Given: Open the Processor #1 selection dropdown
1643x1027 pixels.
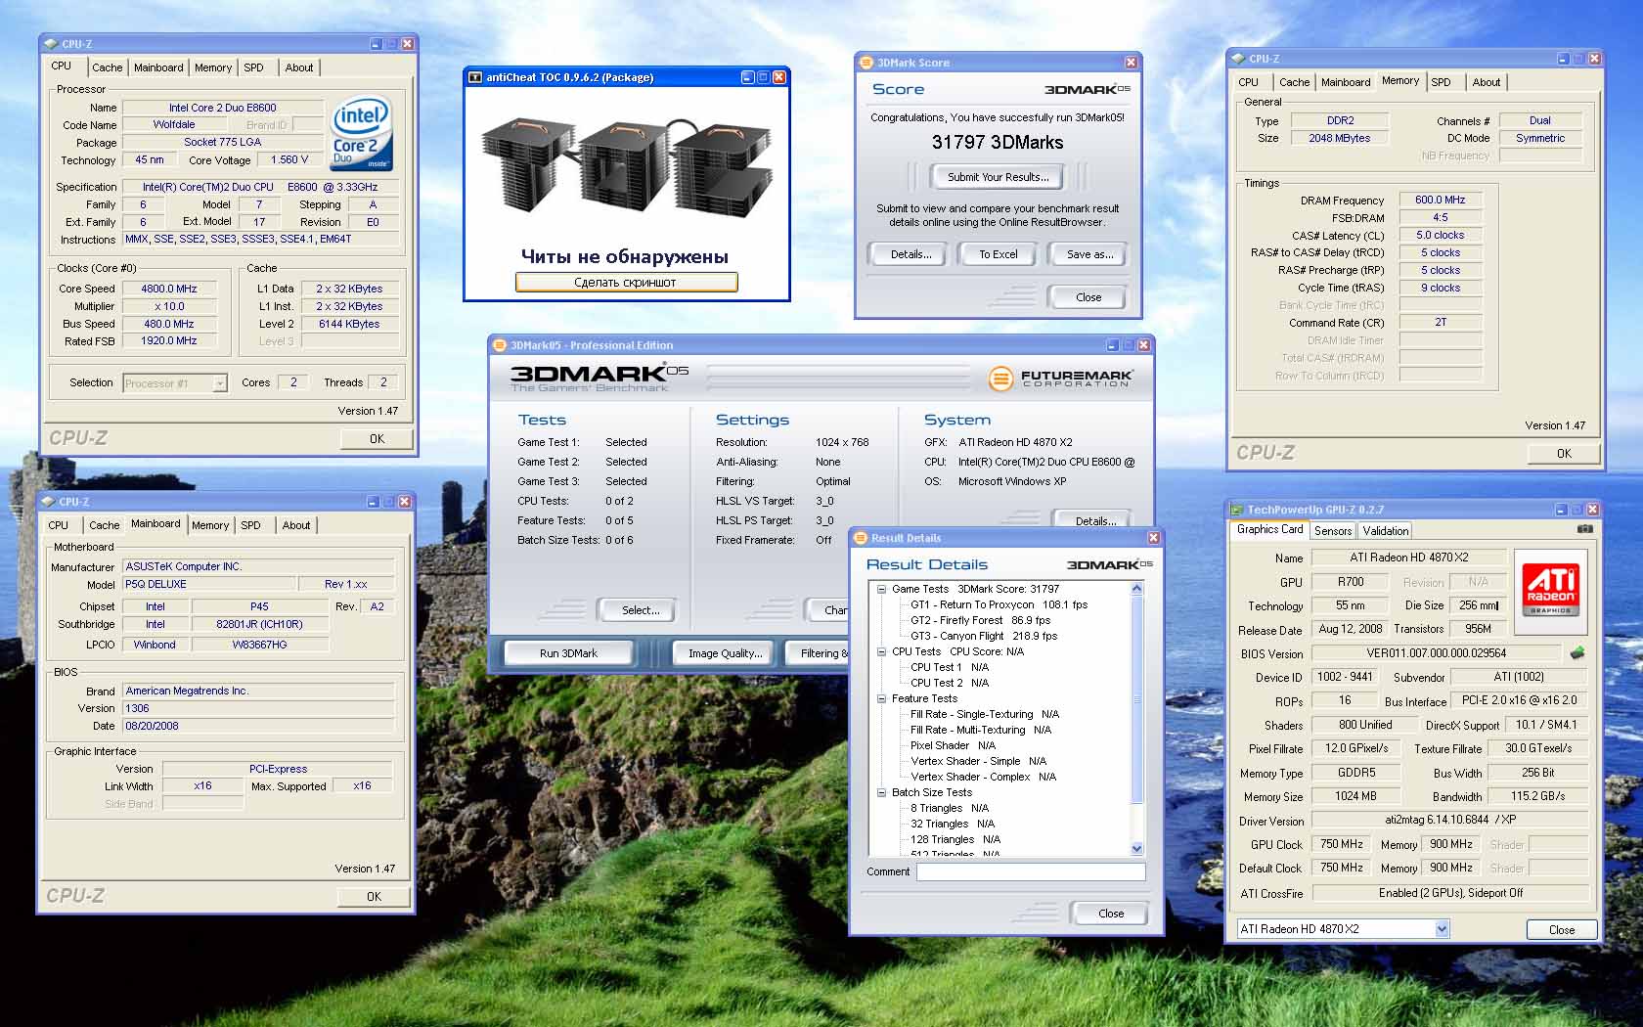Looking at the screenshot, I should (219, 383).
